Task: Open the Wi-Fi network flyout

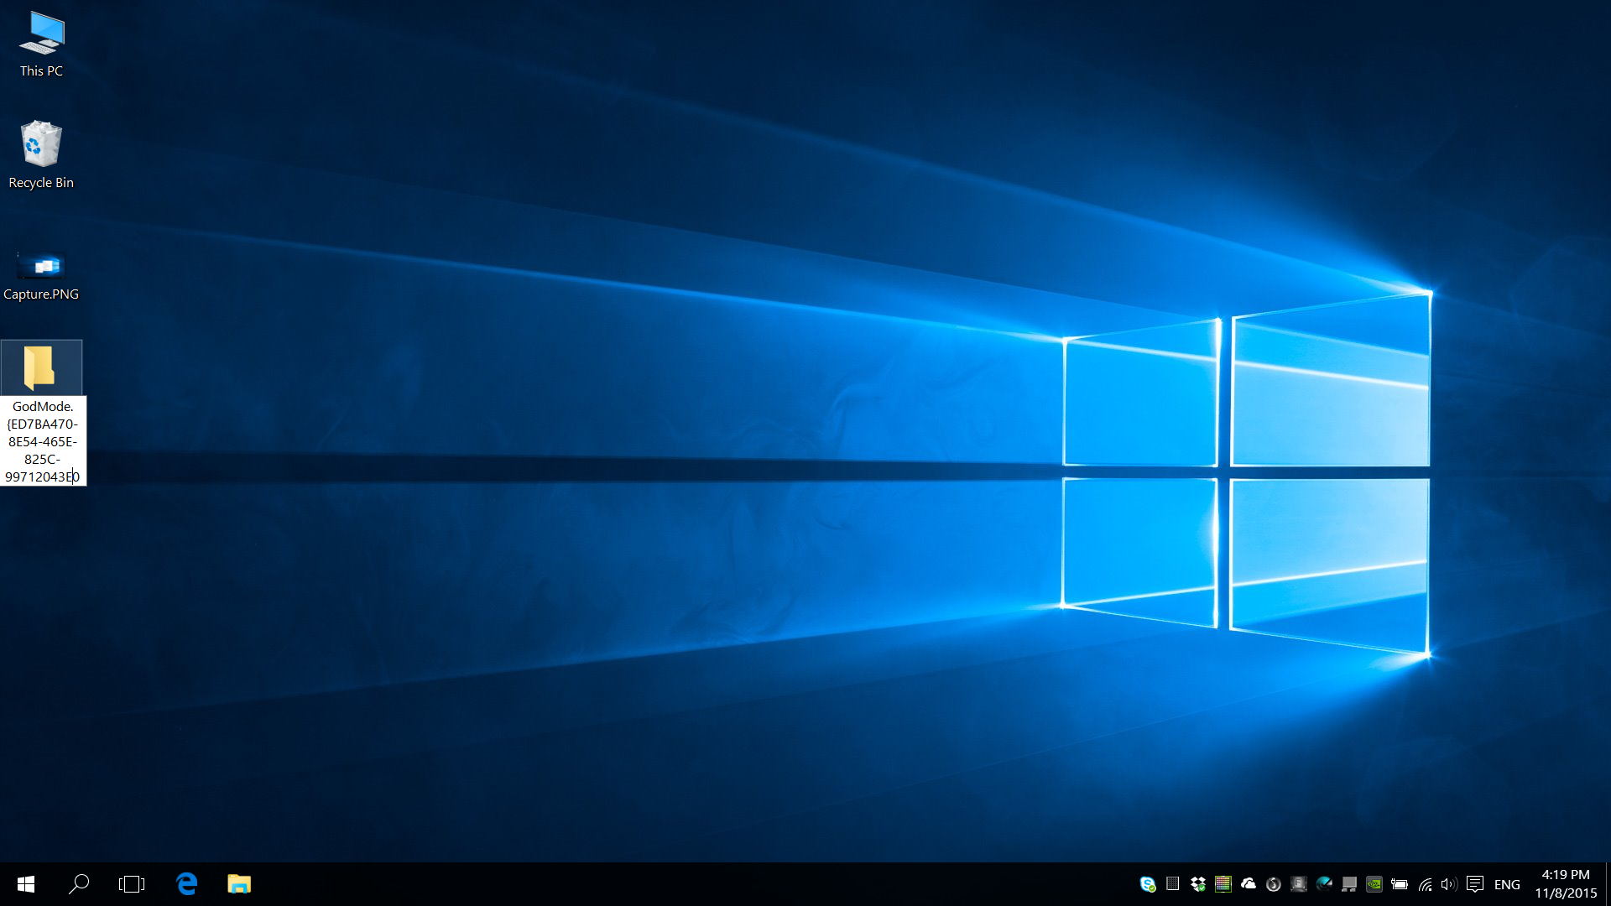Action: [x=1425, y=884]
